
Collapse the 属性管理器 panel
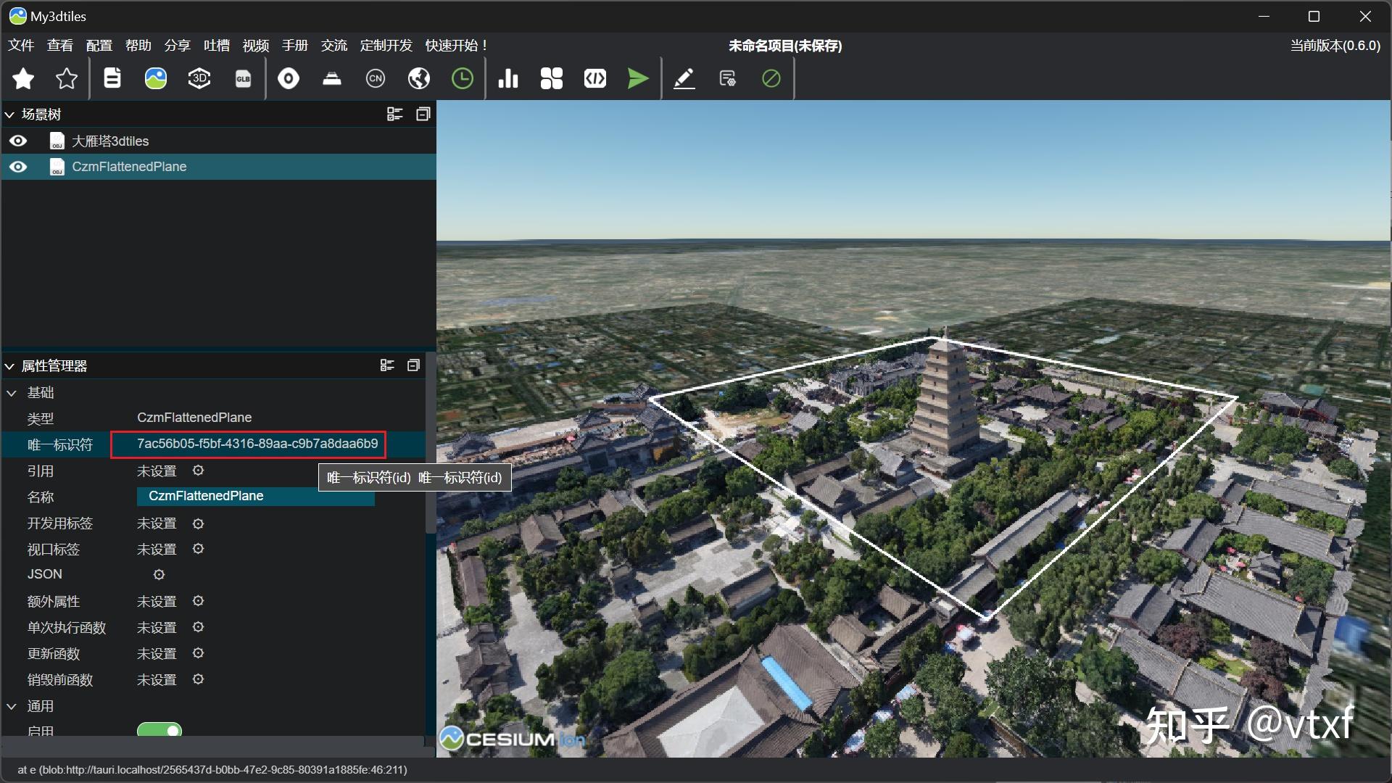pos(10,366)
